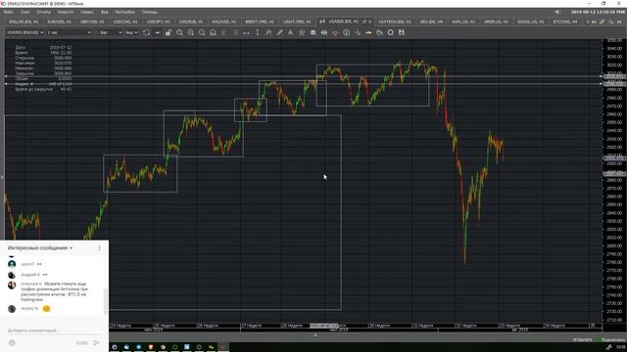Switch to the AAPL.US H1 chart tab
The height and width of the screenshot is (352, 627).
click(463, 22)
